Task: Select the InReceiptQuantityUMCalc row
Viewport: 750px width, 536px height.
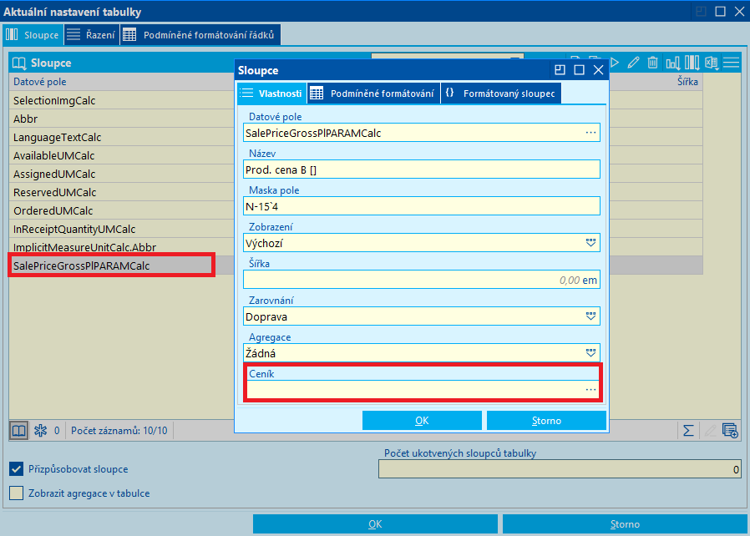Action: coord(121,229)
